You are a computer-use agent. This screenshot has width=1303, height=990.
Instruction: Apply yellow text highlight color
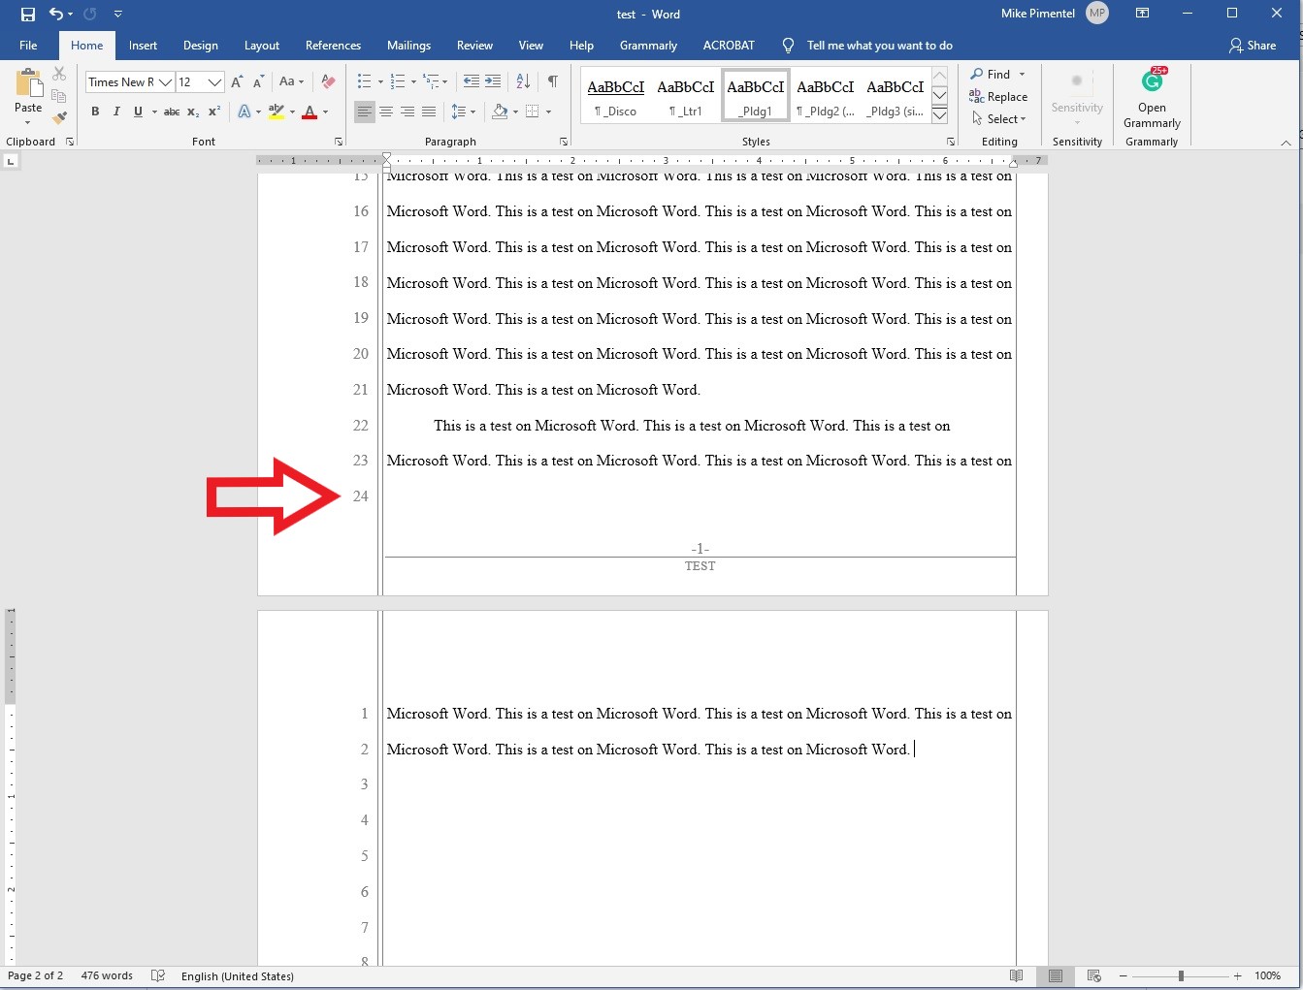coord(277,112)
